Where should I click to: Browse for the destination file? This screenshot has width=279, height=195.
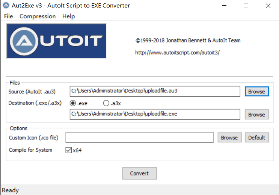257,114
